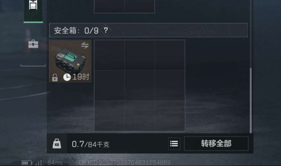Click the bottom-right slot of the safe box grid

170,116
